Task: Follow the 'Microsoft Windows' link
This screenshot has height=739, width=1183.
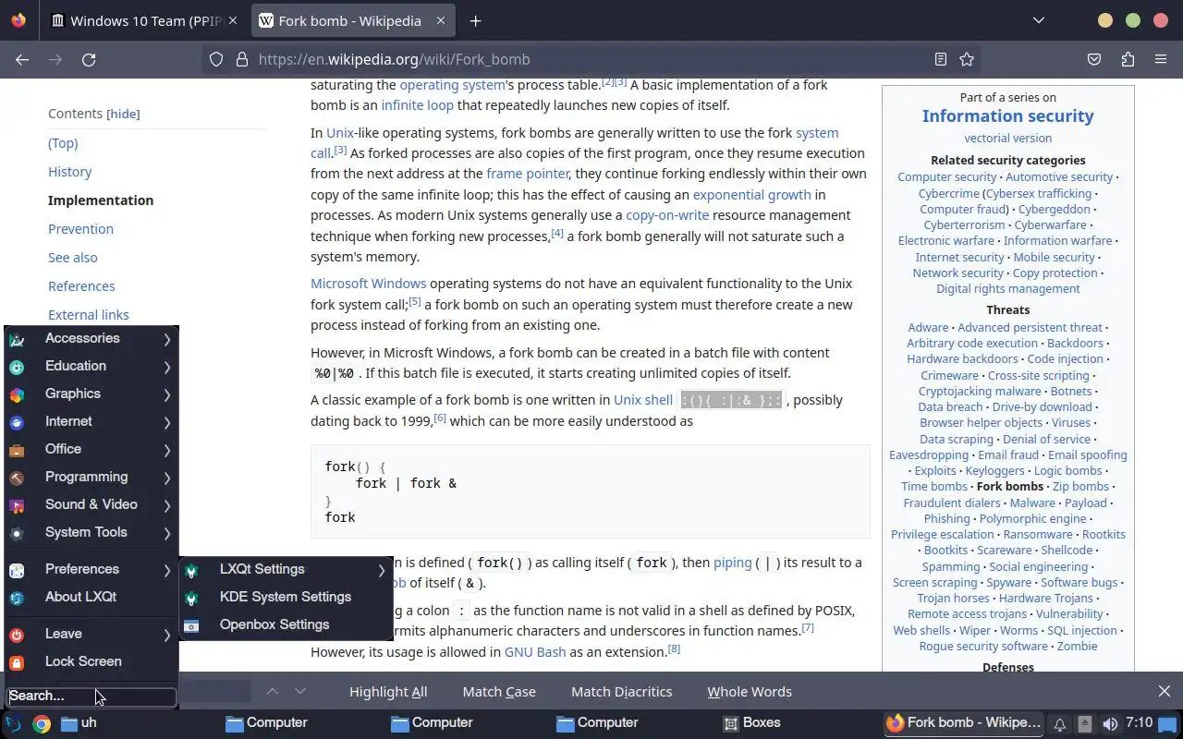Action: (x=368, y=284)
